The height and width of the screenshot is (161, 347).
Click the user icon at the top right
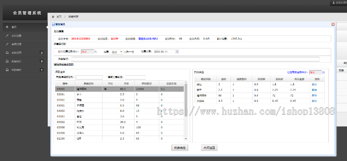click(334, 3)
